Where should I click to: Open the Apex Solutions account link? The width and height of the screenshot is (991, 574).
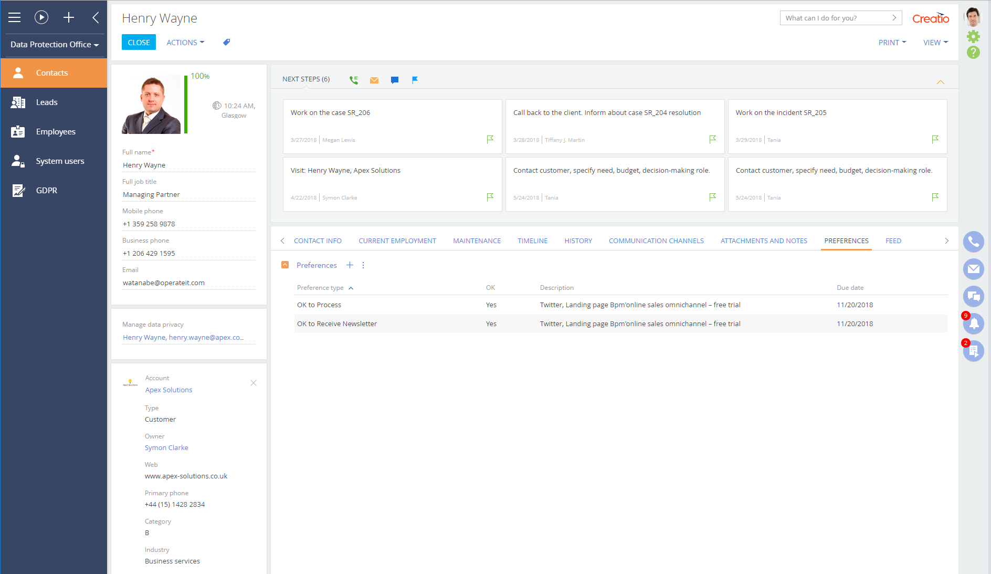tap(168, 390)
